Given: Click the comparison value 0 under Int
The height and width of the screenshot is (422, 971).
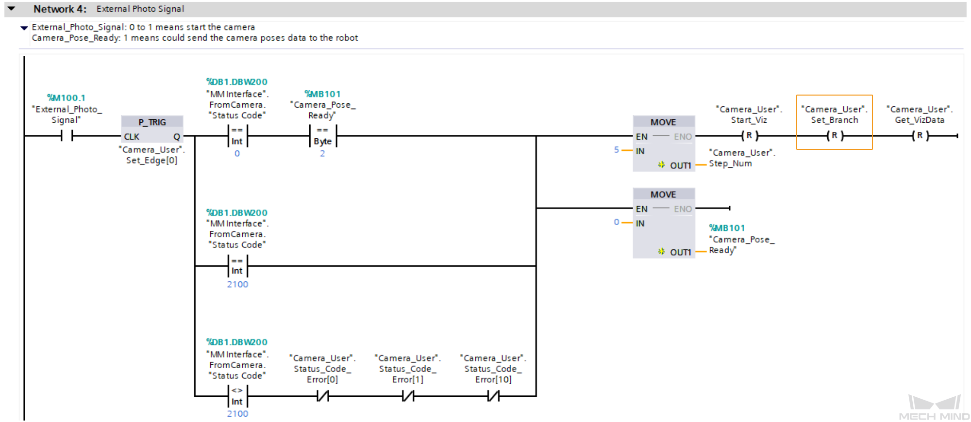Looking at the screenshot, I should click(237, 153).
